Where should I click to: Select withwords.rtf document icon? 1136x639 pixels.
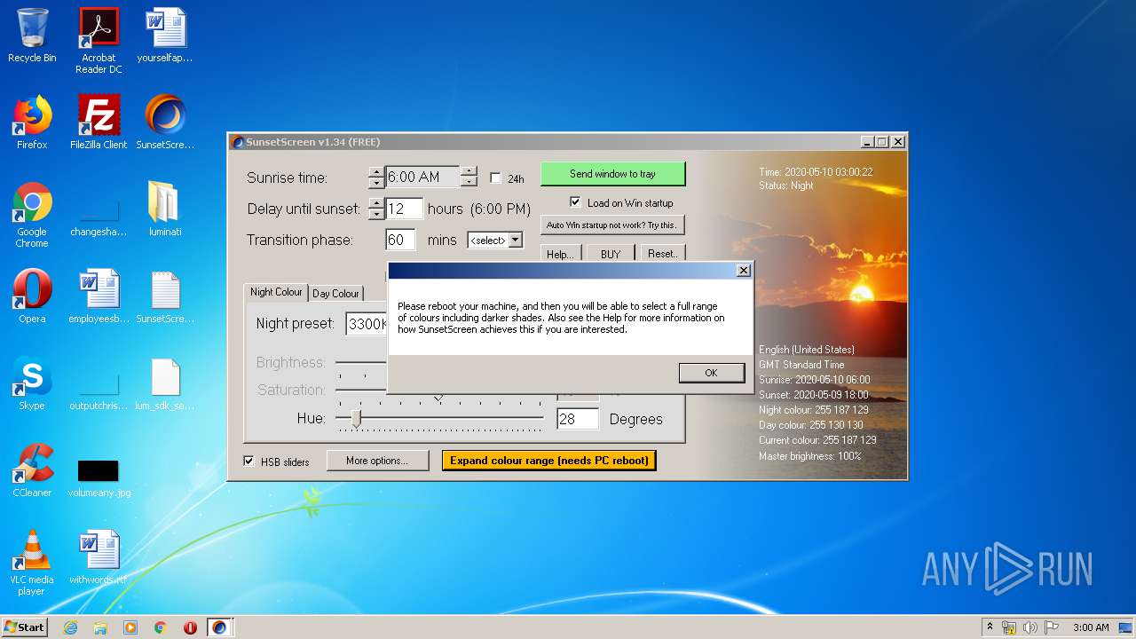[99, 557]
